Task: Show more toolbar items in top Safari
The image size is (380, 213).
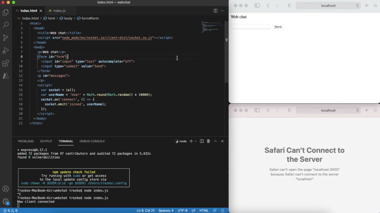Action: tap(375, 6)
